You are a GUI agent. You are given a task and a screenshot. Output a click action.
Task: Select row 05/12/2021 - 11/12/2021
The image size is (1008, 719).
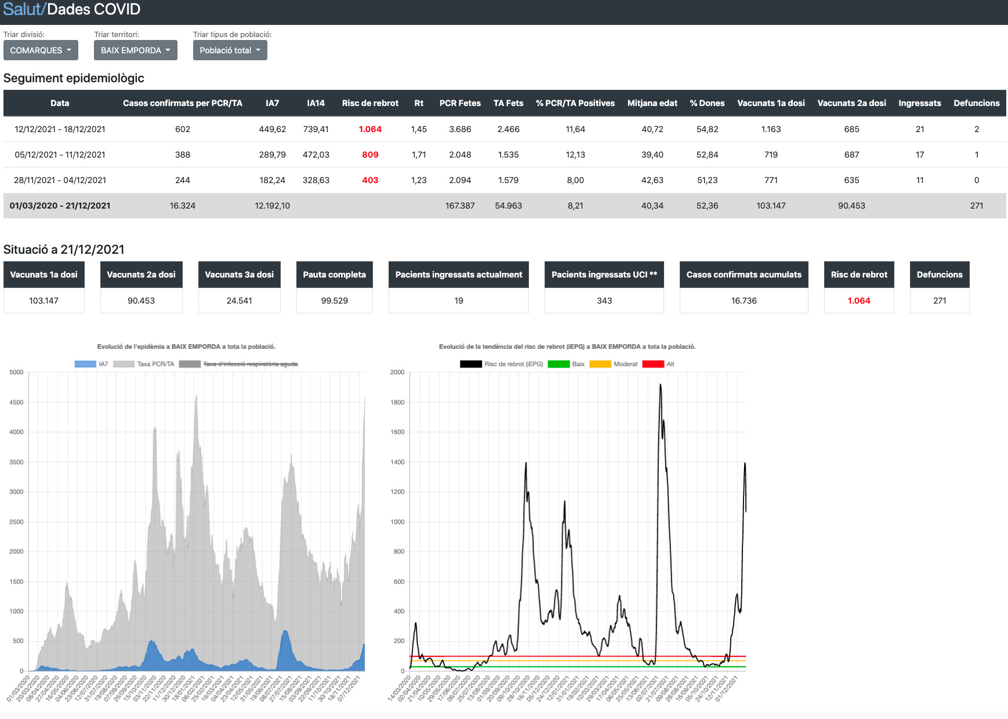505,155
